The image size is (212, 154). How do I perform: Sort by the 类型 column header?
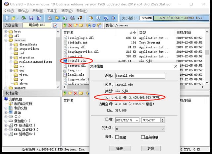click(154, 33)
